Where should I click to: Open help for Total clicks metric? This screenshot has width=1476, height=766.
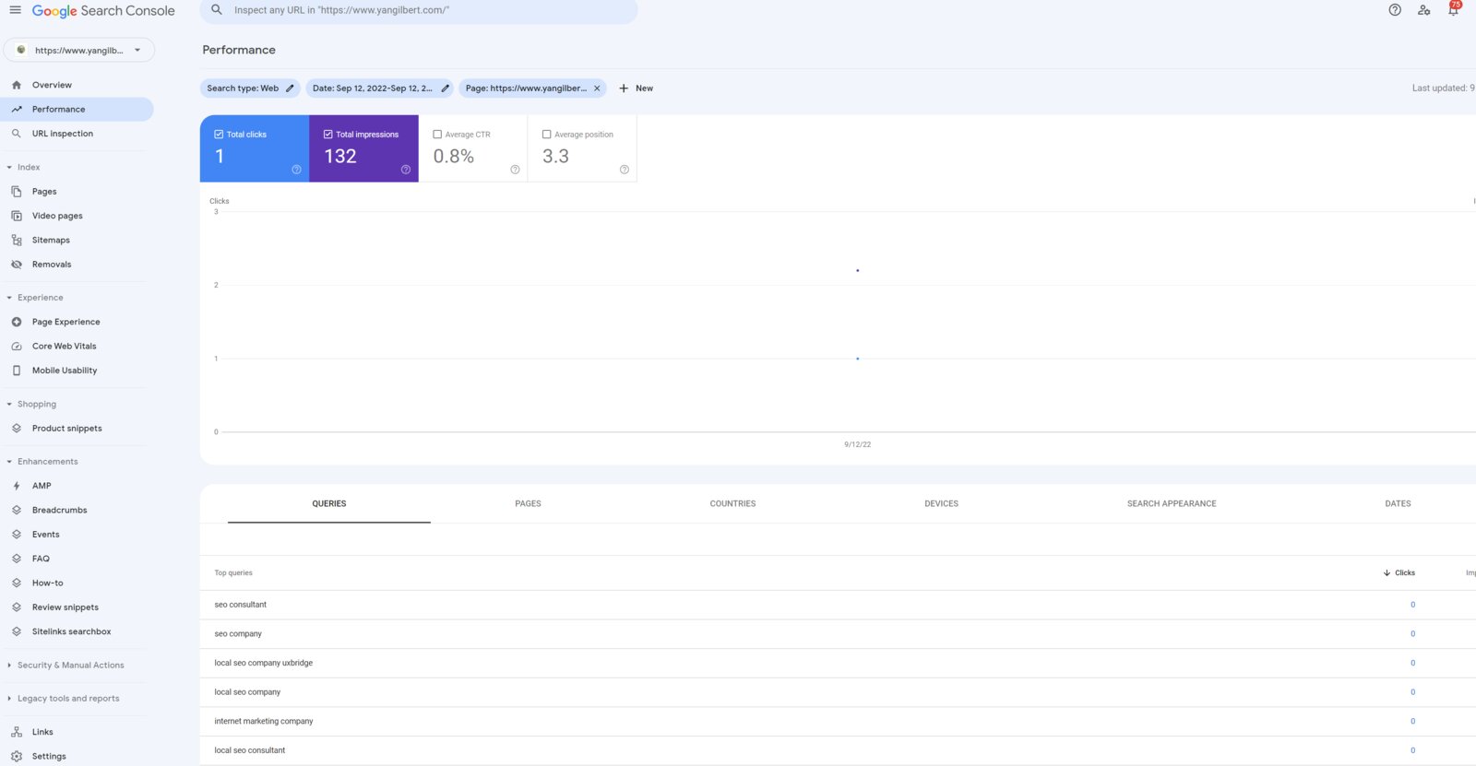[x=296, y=170]
